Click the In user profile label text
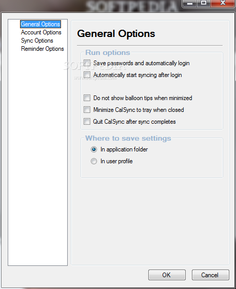236x289 pixels. (x=116, y=161)
